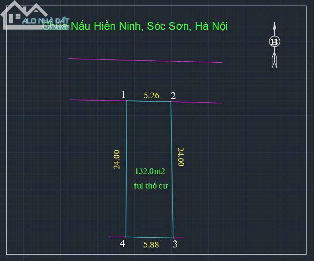Click the right side 24.00 dimension
This screenshot has height=261, width=314.
180,157
